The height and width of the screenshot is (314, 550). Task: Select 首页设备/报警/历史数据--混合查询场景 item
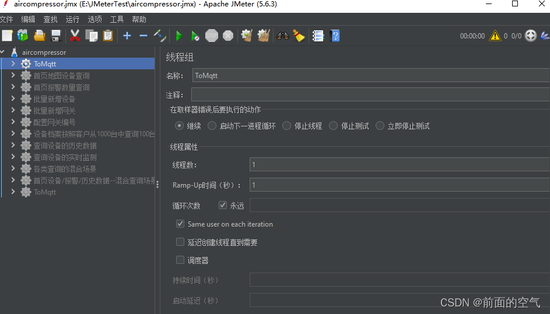[x=94, y=181]
